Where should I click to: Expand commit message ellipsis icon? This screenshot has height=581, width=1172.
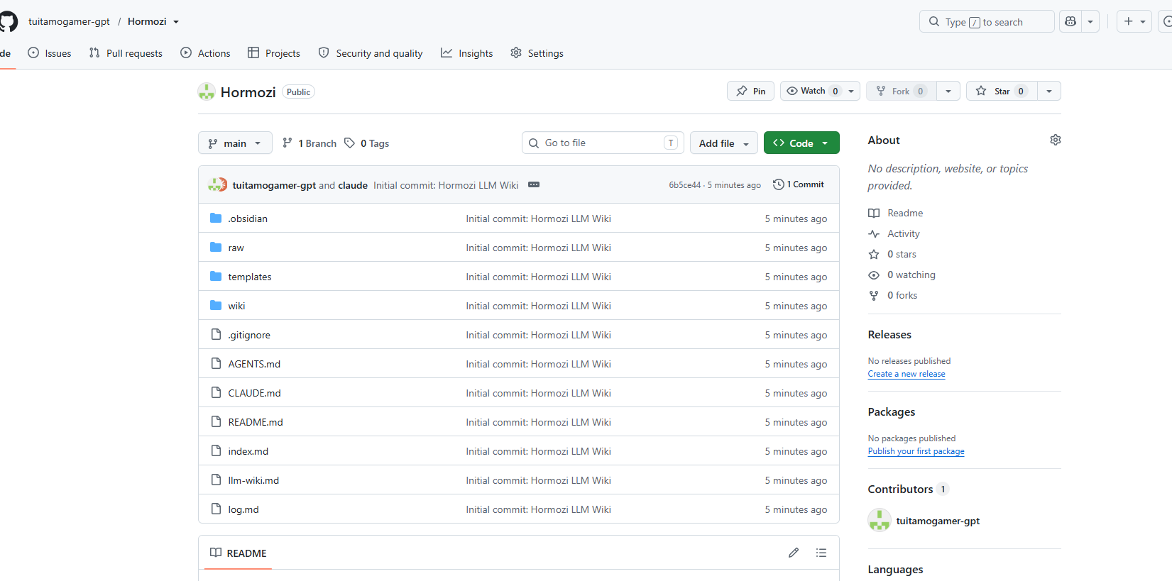point(534,184)
